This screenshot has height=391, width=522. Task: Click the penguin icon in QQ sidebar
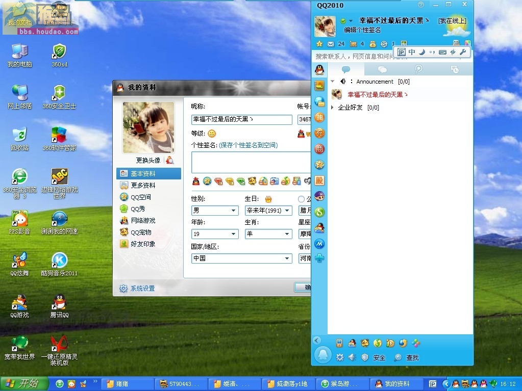click(319, 70)
